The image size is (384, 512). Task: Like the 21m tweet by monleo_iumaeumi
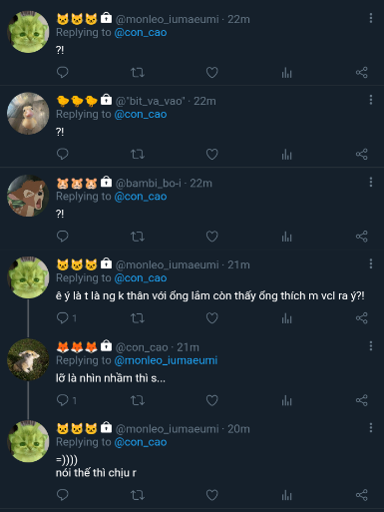click(211, 318)
